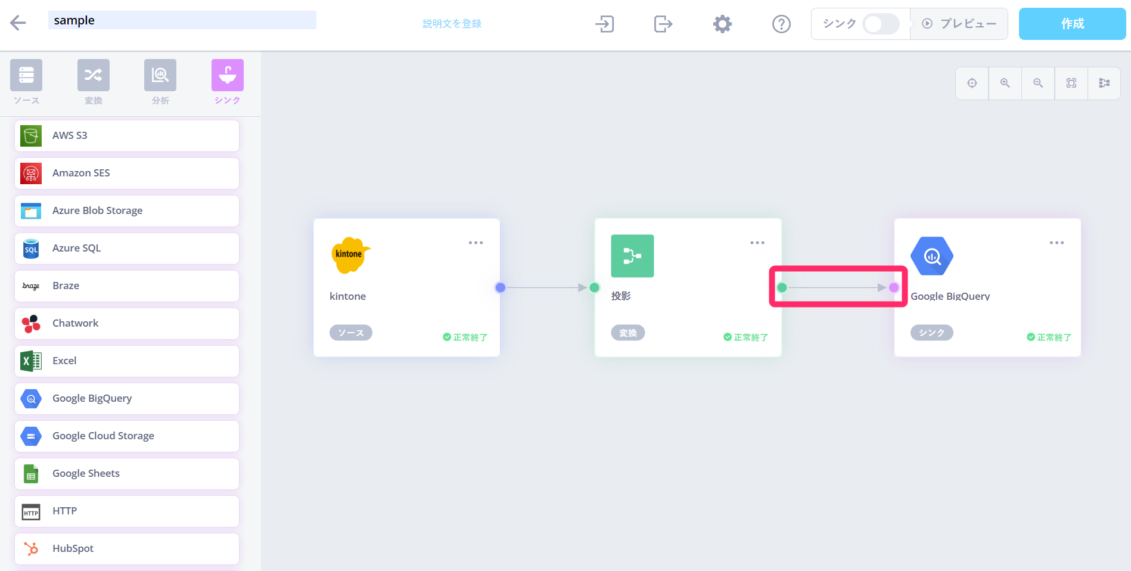Image resolution: width=1131 pixels, height=571 pixels.
Task: Auto-arrange nodes with layout icon
Action: 1104,83
